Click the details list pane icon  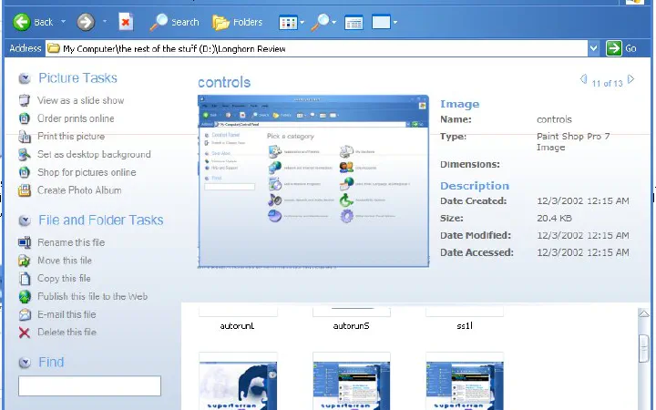coord(354,23)
